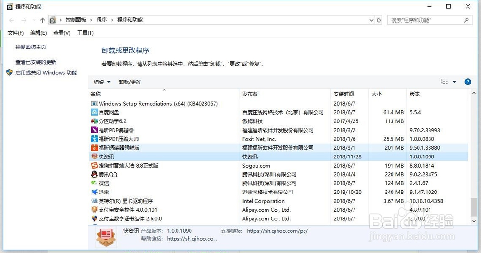Click publisher Sogou.com
481x253 pixels.
256,166
